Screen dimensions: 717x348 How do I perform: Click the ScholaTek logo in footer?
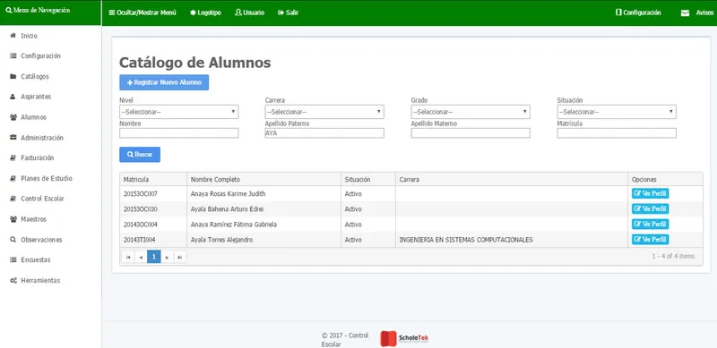pos(405,338)
